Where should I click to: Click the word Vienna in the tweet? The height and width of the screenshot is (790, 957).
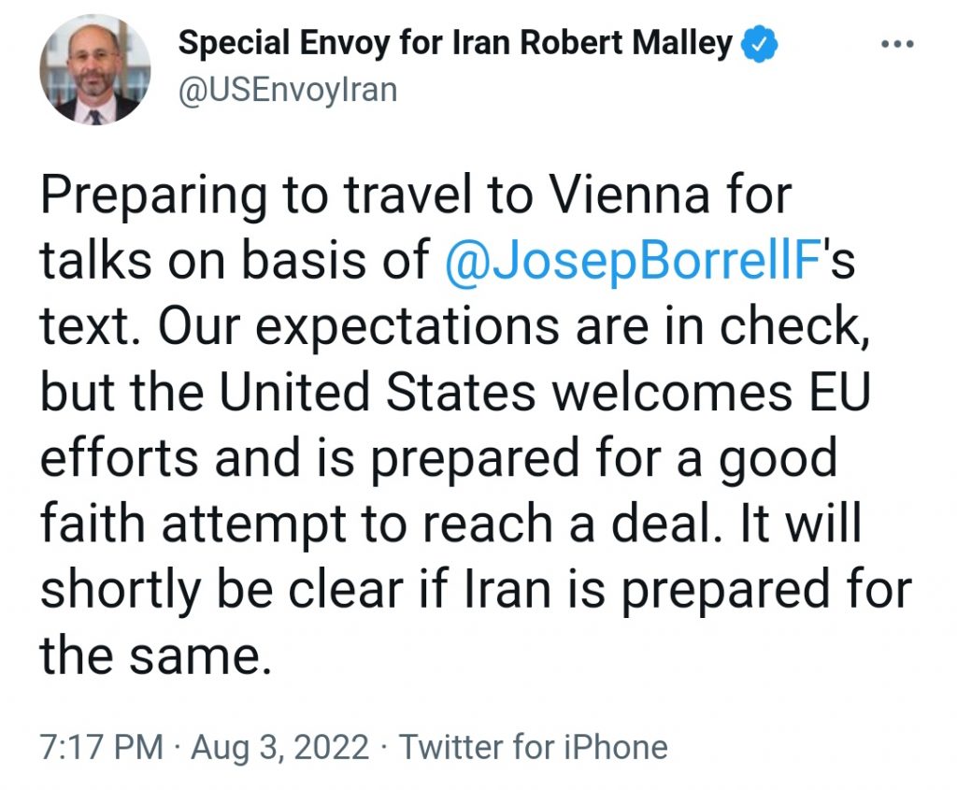(629, 194)
